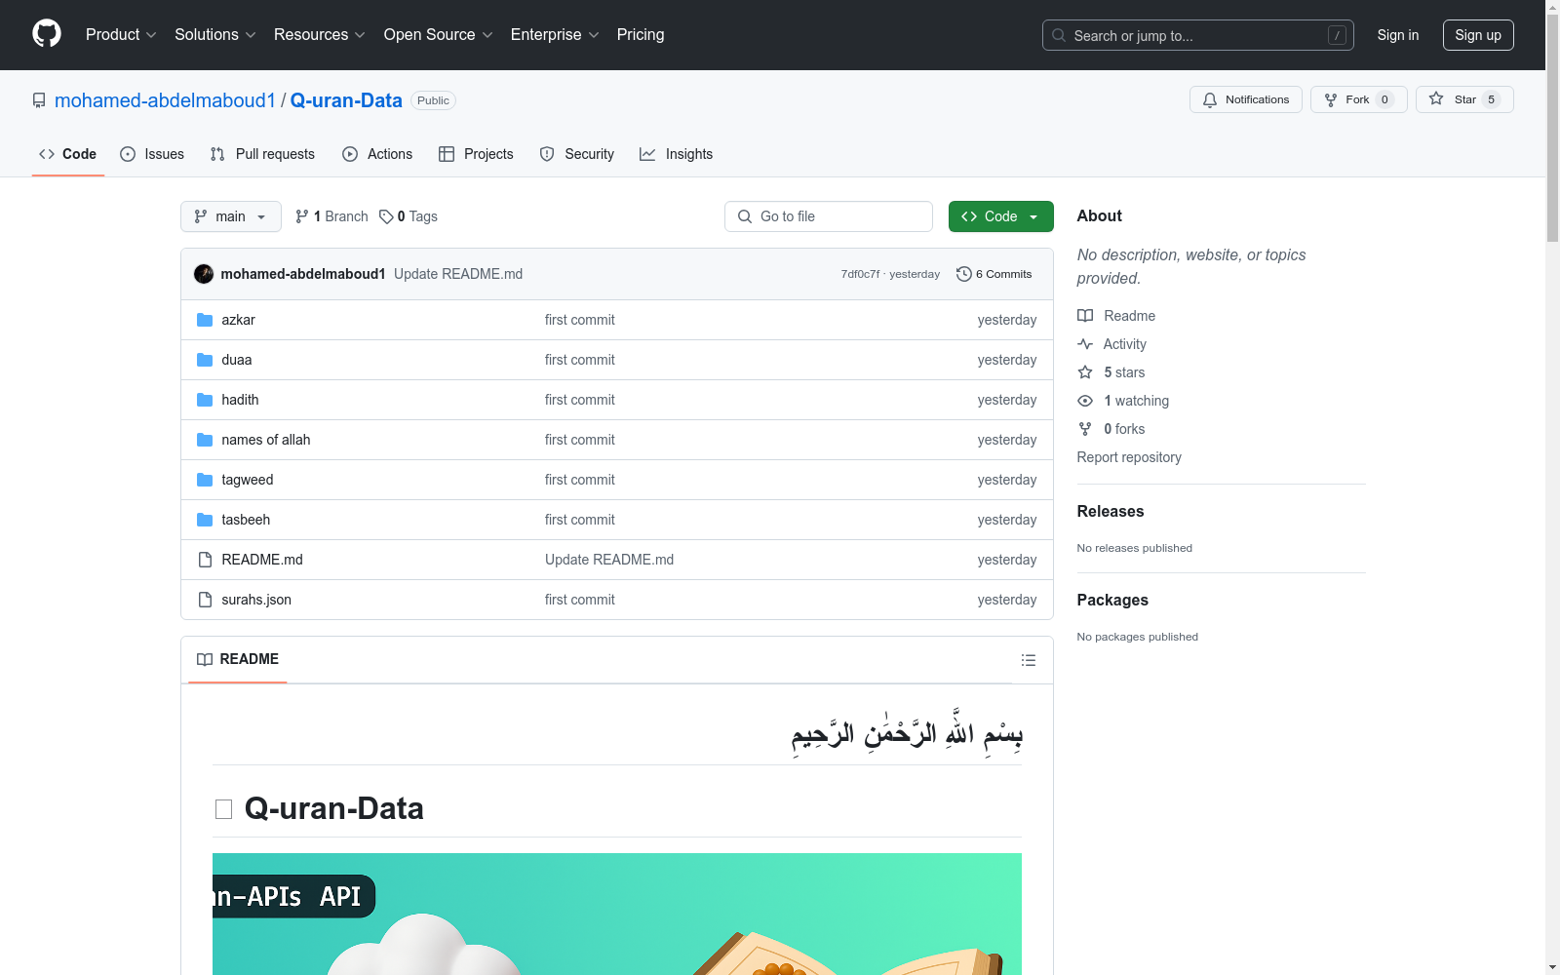The height and width of the screenshot is (975, 1560).
Task: Expand the Enterprise menu
Action: pos(555,34)
